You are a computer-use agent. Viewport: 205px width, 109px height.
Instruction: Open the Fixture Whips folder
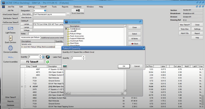[x=75, y=34]
